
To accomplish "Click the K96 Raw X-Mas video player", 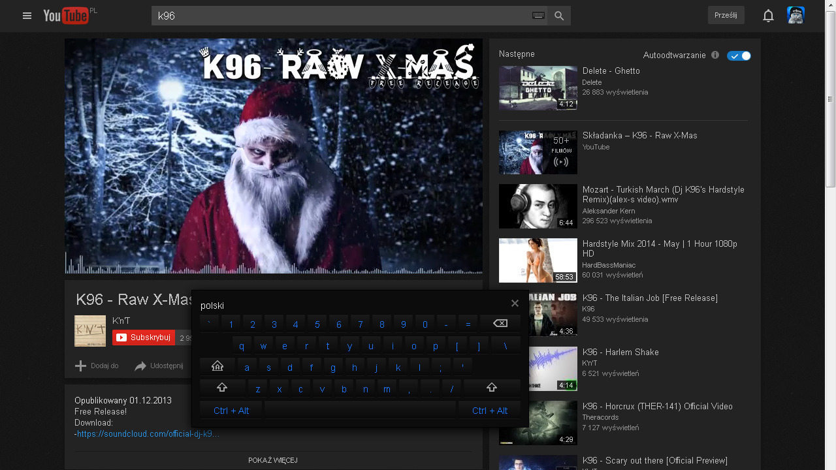I will (x=274, y=156).
